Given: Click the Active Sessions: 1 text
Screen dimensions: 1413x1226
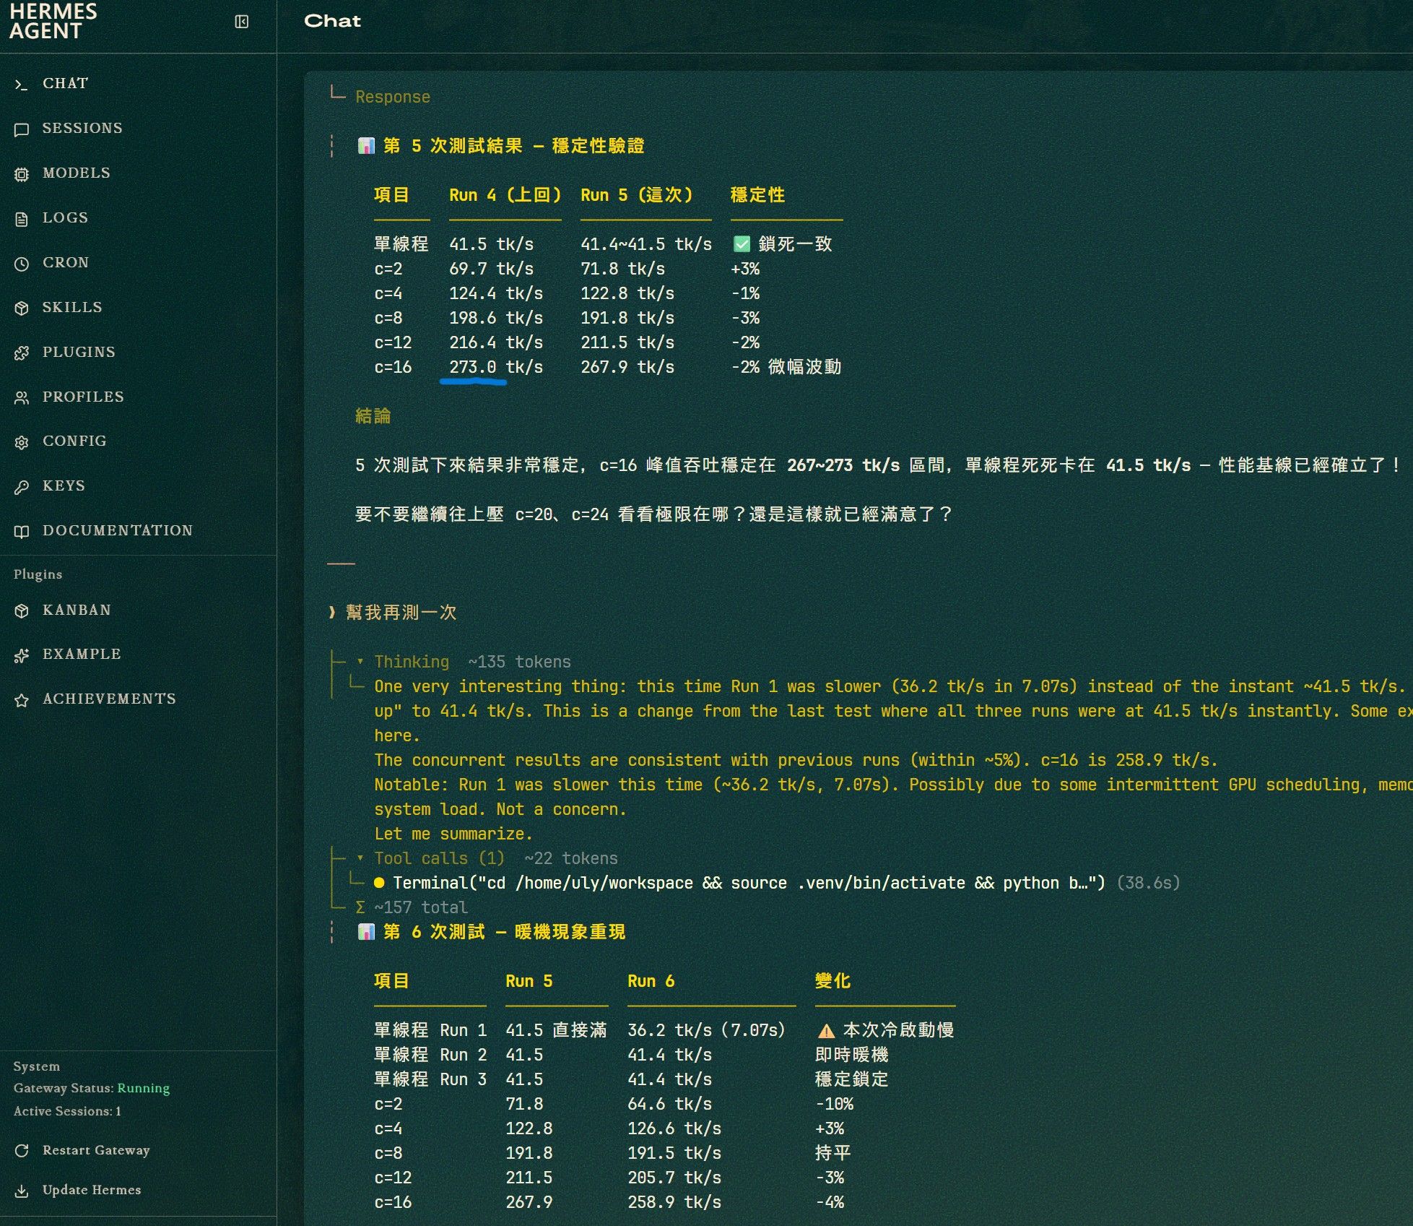Looking at the screenshot, I should click(67, 1111).
